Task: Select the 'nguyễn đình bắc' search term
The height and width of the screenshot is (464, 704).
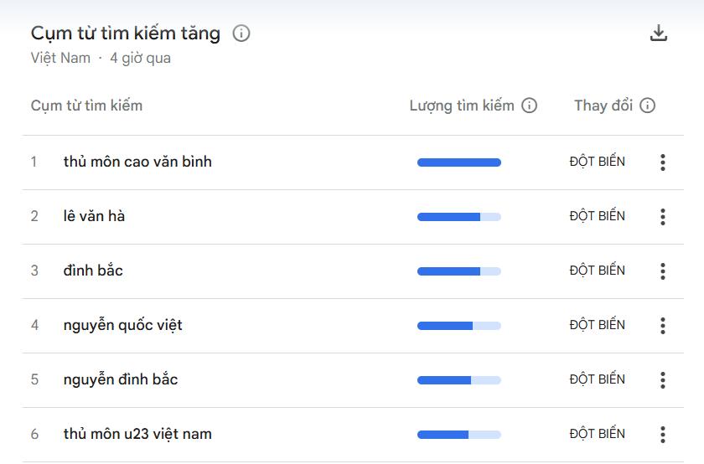Action: pos(121,379)
